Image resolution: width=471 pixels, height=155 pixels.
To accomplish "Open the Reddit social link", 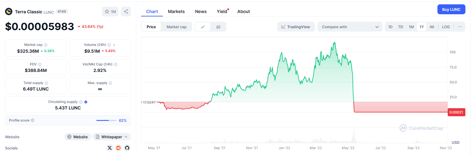I will [118, 148].
